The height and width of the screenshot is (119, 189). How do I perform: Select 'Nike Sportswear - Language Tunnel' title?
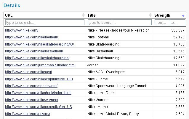click(117, 86)
